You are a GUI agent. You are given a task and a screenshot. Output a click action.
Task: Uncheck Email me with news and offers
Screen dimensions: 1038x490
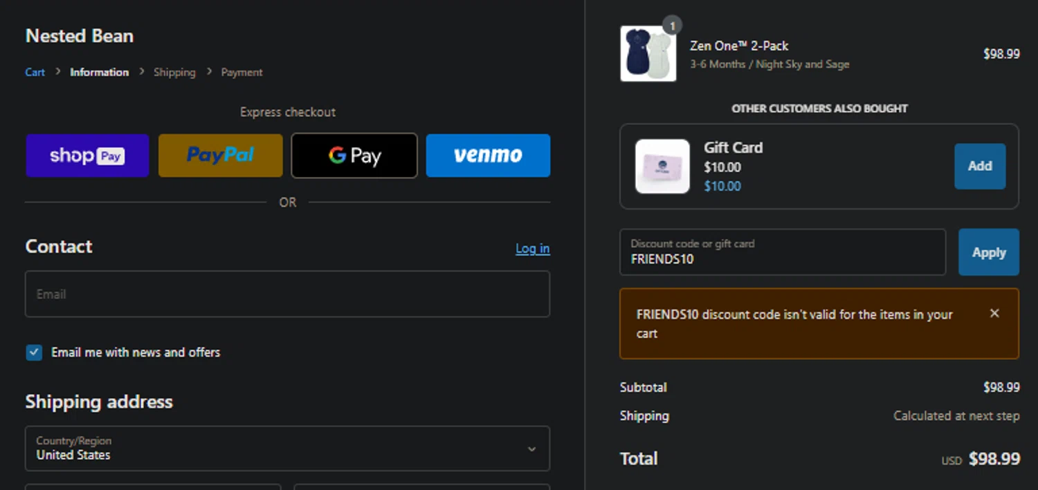(x=34, y=352)
